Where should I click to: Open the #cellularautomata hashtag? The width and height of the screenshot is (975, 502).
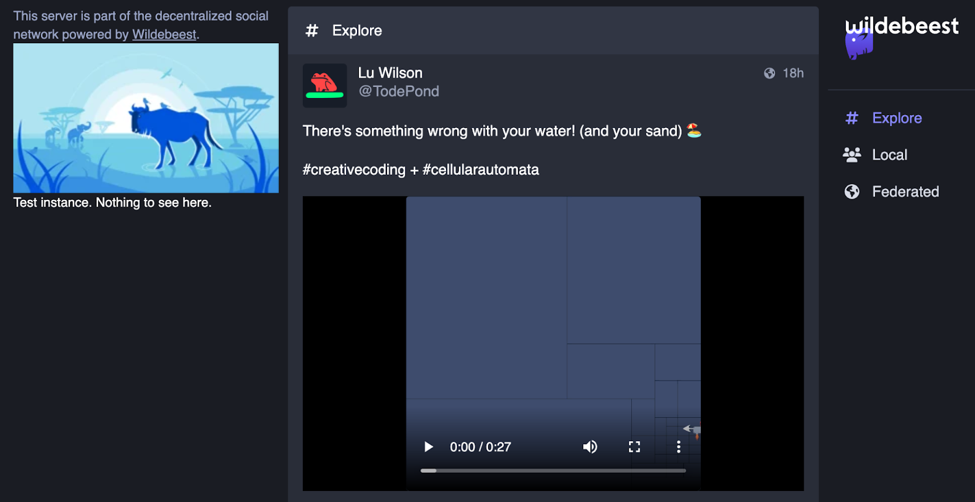[x=481, y=169]
